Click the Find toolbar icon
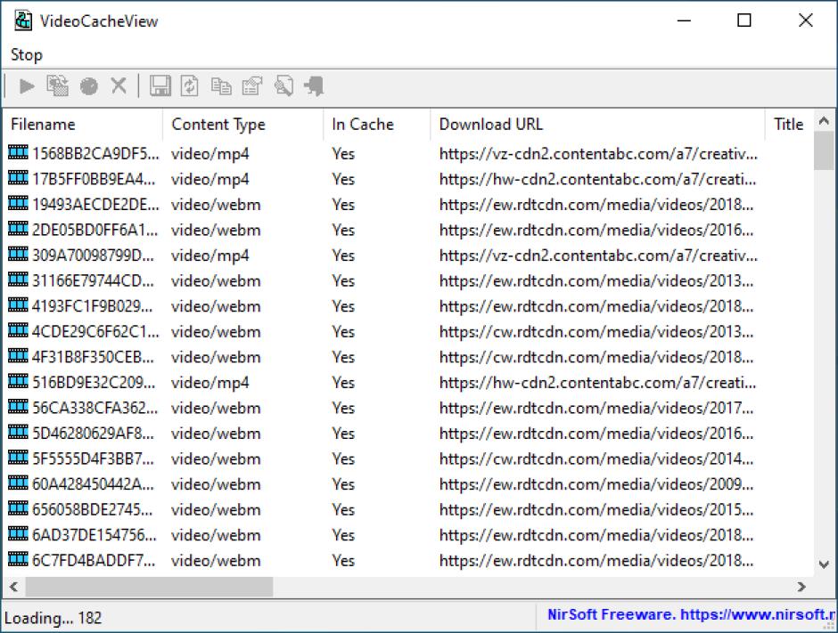The image size is (838, 633). click(283, 85)
